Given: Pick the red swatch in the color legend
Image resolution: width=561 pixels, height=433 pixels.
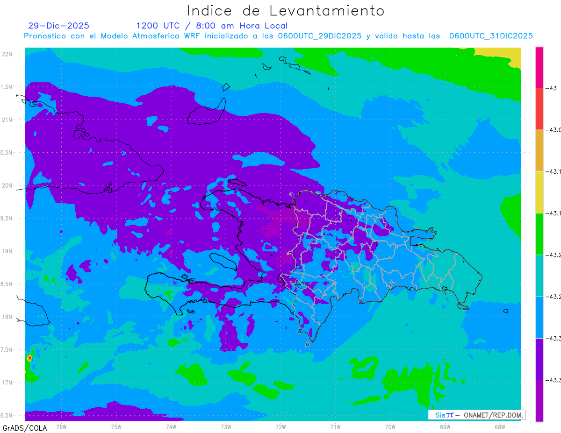Looking at the screenshot, I should click(539, 109).
